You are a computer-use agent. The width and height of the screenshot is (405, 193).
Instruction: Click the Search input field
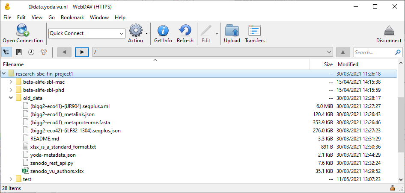(x=374, y=52)
